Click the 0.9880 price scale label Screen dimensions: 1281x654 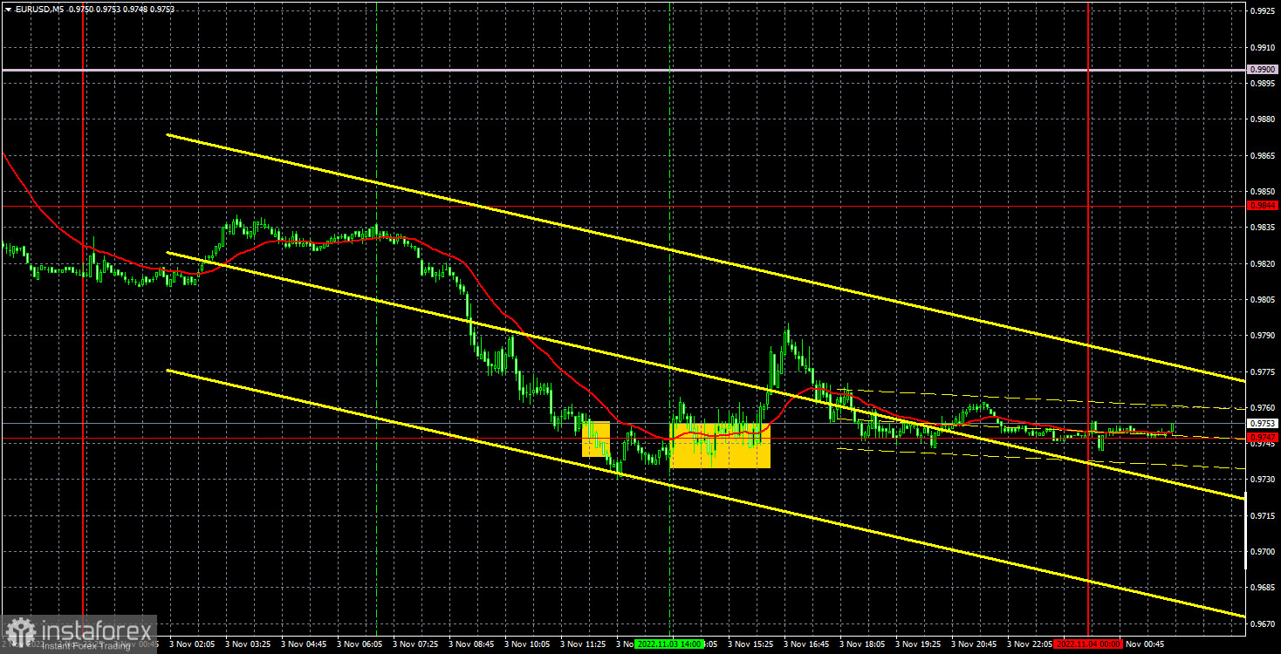[1263, 119]
